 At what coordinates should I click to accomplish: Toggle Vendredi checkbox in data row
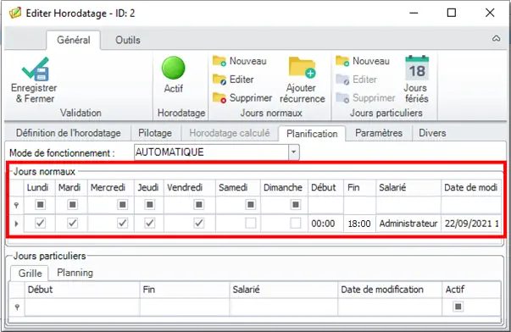[199, 224]
